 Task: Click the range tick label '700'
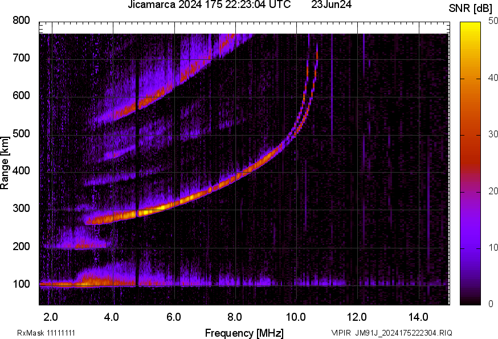[x=21, y=58]
